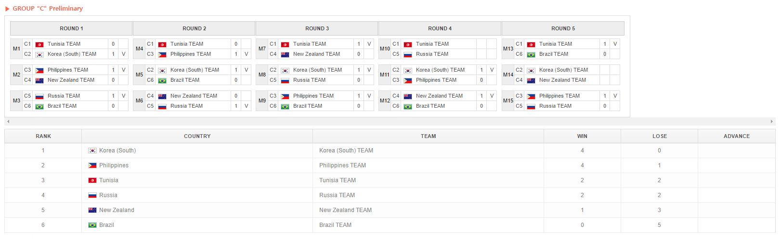The width and height of the screenshot is (781, 239).
Task: Click the New Zealand flag in match M12
Action: [408, 96]
